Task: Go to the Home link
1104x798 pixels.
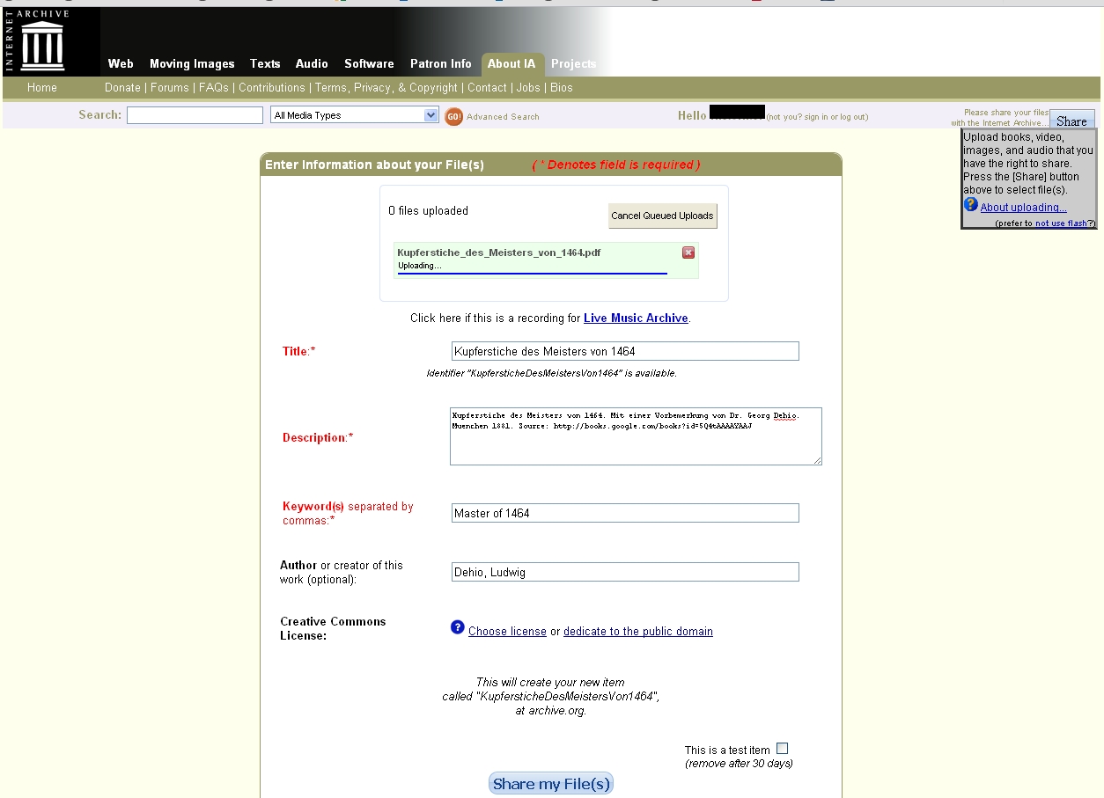Action: coord(42,88)
